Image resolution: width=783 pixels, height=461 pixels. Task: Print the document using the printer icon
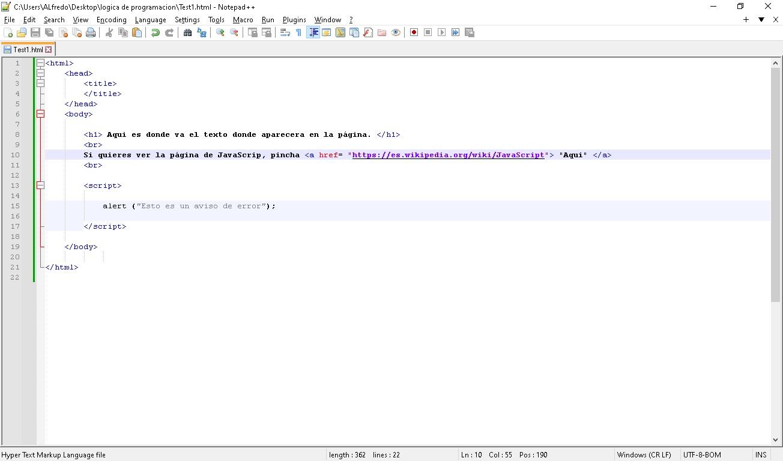click(x=91, y=32)
